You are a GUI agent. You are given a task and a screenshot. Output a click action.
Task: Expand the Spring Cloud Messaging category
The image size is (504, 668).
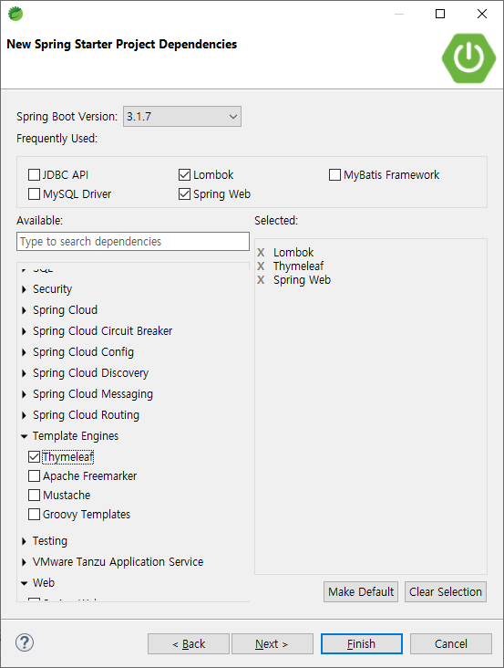(24, 394)
